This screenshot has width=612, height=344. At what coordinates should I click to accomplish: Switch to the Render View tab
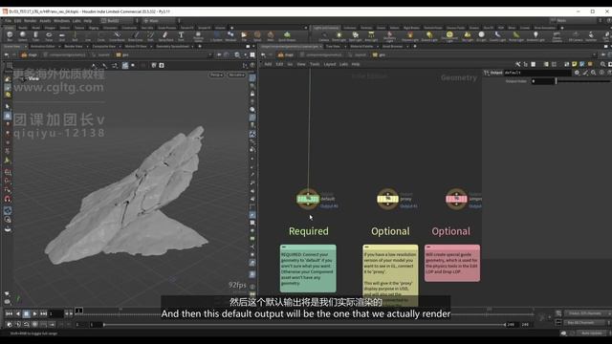pos(74,47)
